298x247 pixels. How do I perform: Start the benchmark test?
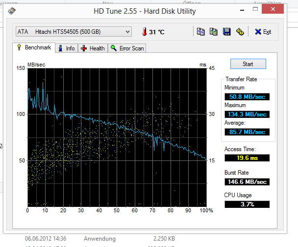(248, 64)
